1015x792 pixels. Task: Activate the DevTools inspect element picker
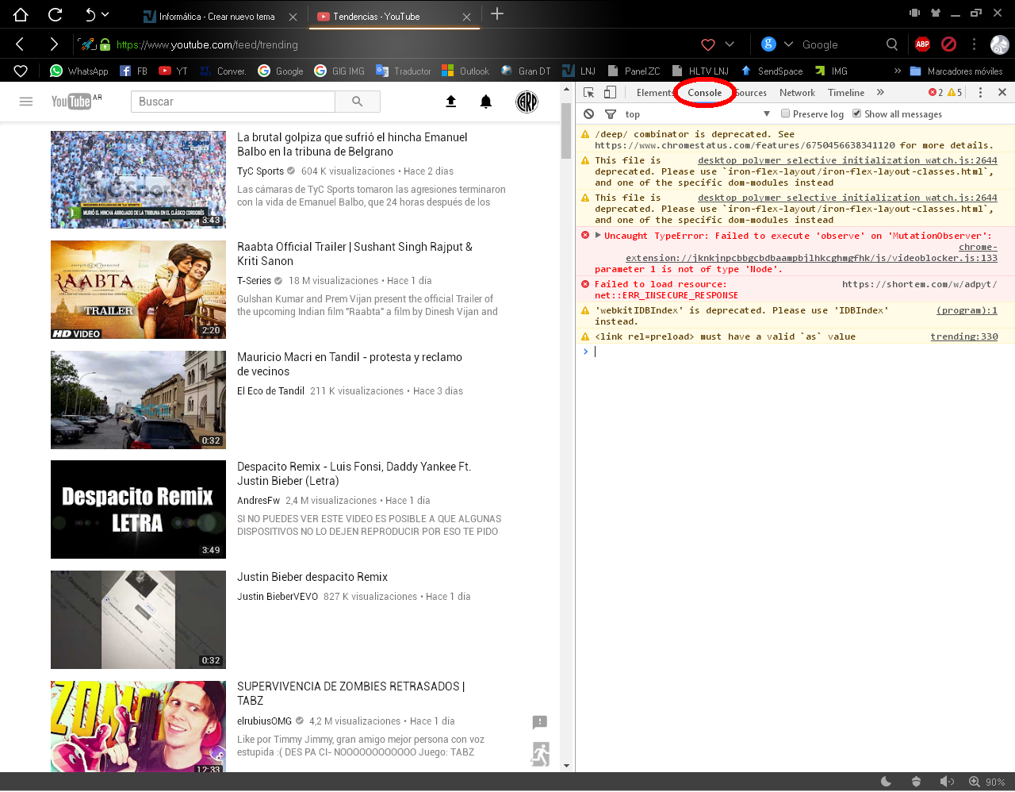pos(588,93)
